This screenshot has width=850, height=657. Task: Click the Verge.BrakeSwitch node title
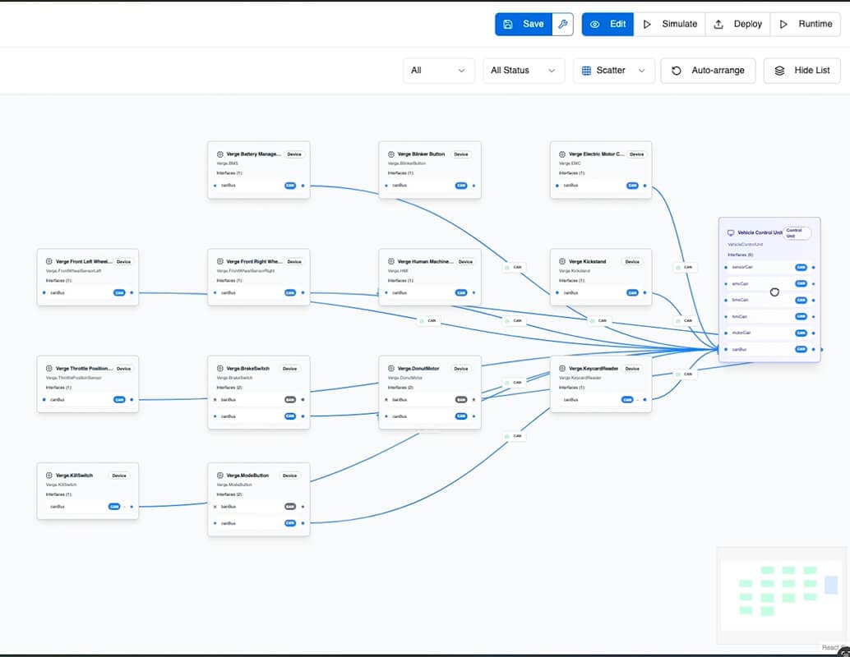[247, 368]
